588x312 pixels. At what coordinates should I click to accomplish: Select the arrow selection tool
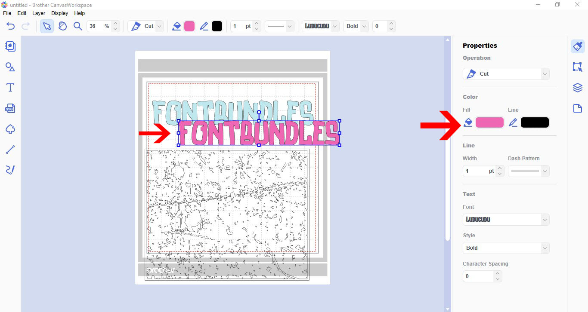46,26
